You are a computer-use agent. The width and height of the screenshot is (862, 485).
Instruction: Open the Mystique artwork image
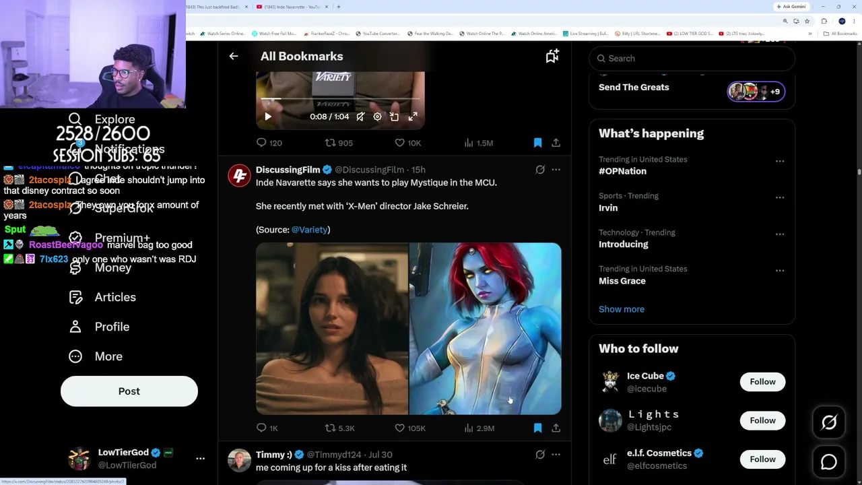[x=486, y=329]
